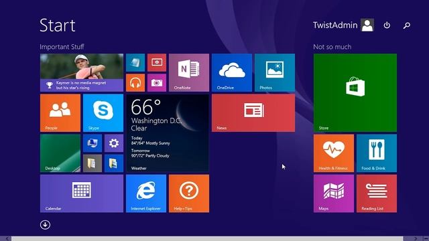
Task: Launch the Food & Drink tile
Action: pos(377,153)
